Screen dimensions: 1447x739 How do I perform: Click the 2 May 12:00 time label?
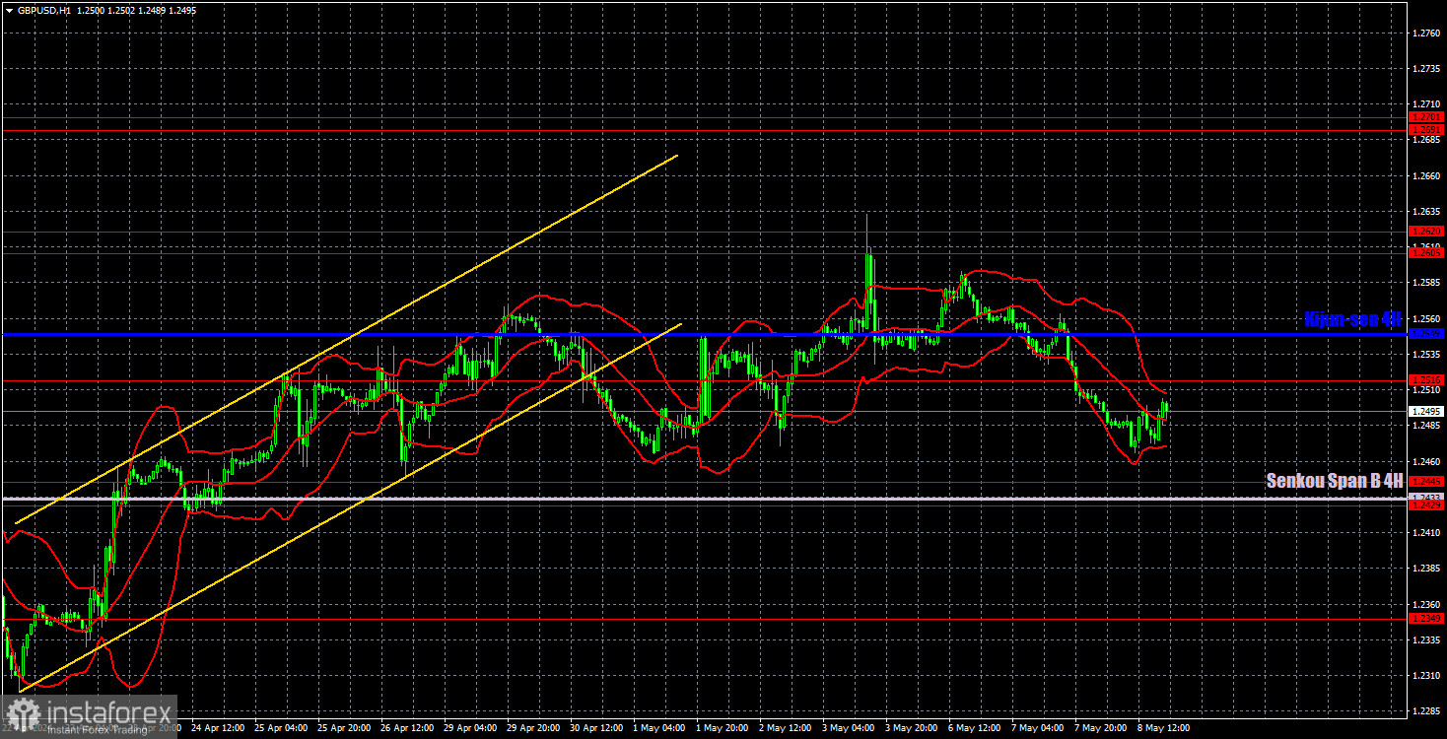tap(786, 728)
